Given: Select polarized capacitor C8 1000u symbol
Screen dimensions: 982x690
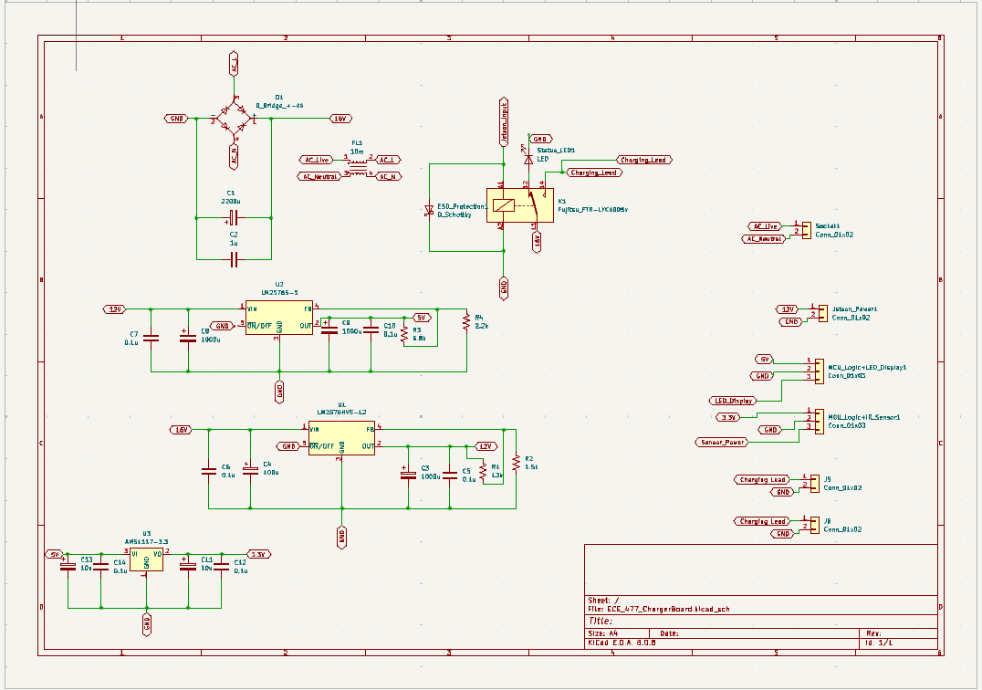Looking at the screenshot, I should tap(188, 337).
